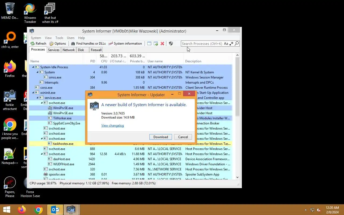Collapse the services.exe tree node
The image size is (344, 215).
tap(37, 98)
